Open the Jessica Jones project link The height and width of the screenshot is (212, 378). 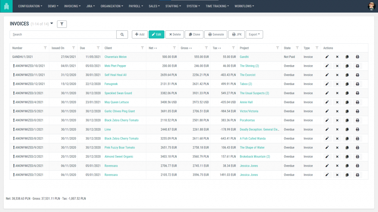click(x=249, y=166)
